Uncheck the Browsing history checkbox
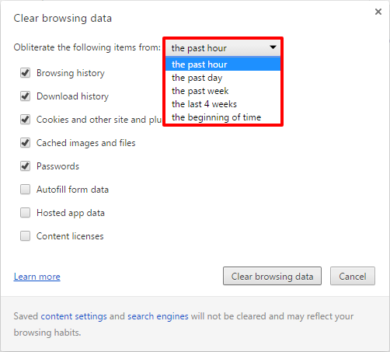 25,73
